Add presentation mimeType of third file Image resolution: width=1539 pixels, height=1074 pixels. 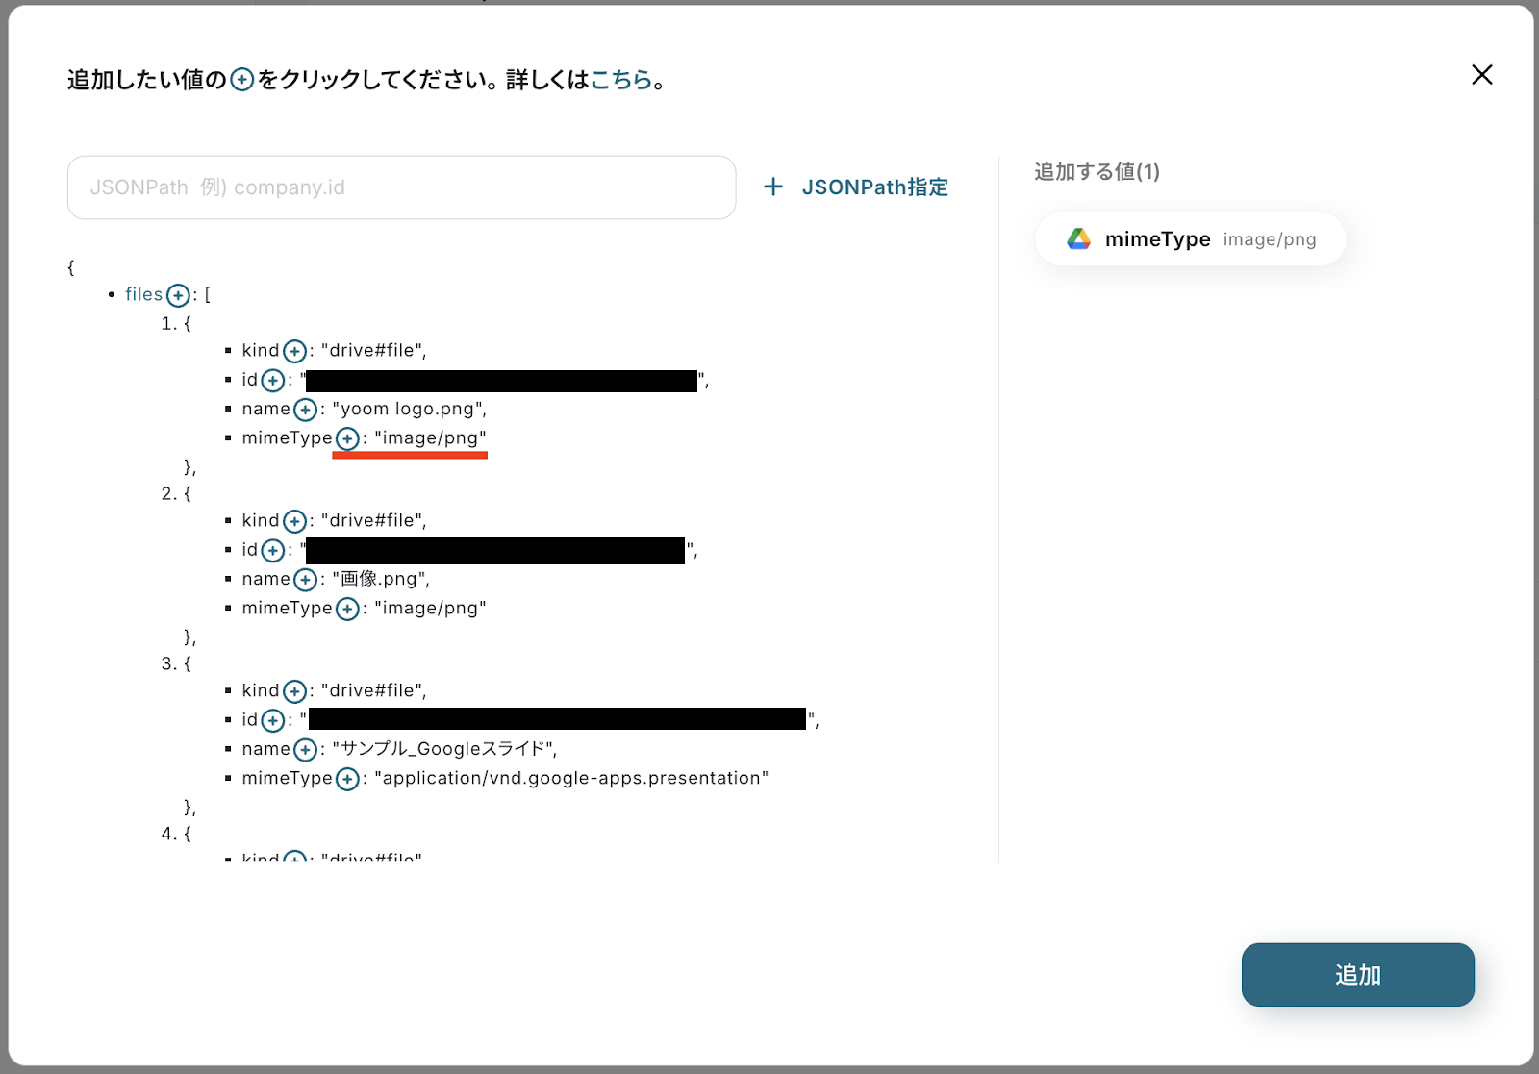[347, 779]
